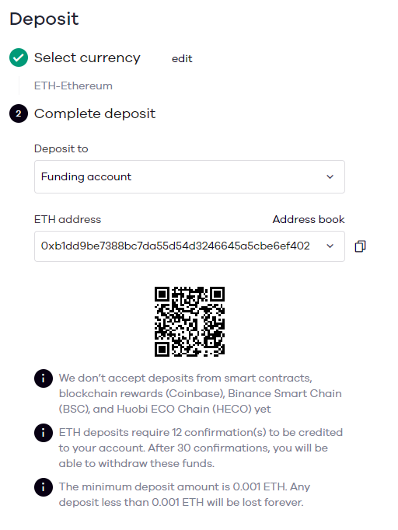398x530 pixels.
Task: Click the ETH address field label
Action: (68, 219)
